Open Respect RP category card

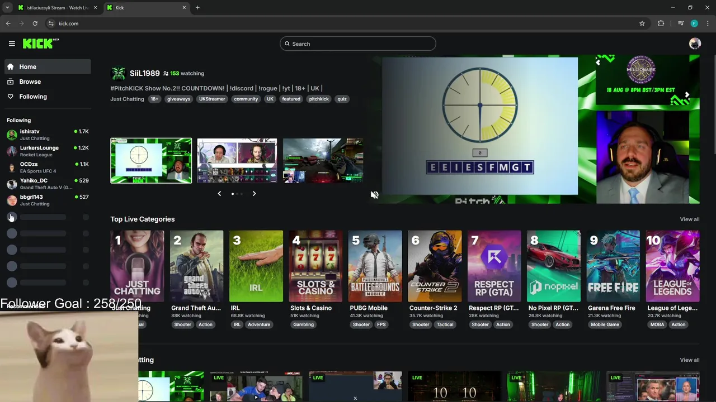494,266
